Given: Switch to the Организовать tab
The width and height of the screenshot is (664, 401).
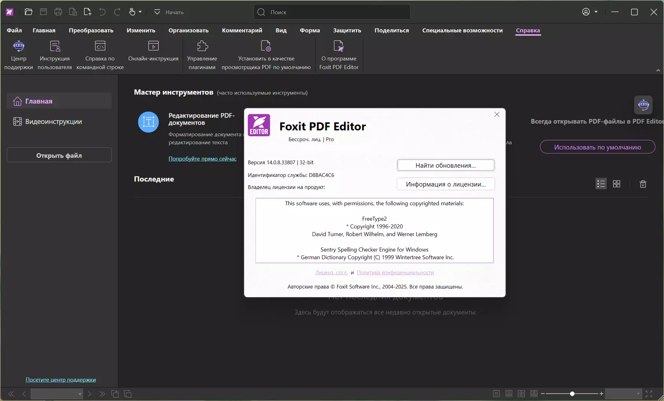Looking at the screenshot, I should point(188,30).
